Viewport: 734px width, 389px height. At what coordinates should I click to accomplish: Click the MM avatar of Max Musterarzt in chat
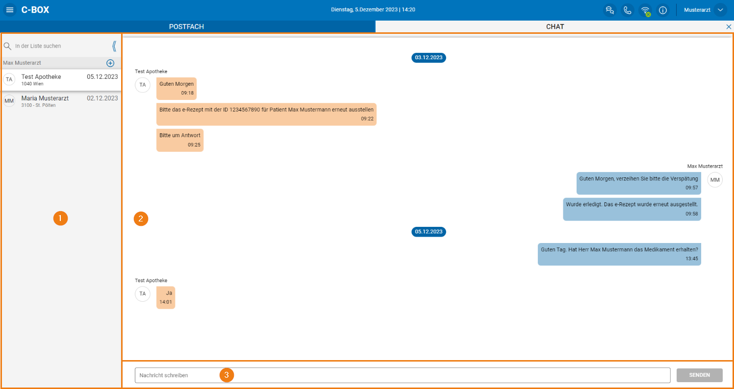tap(715, 180)
